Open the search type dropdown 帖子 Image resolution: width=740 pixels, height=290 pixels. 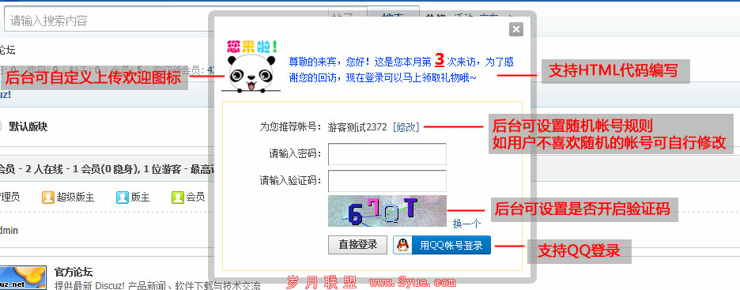pos(347,17)
